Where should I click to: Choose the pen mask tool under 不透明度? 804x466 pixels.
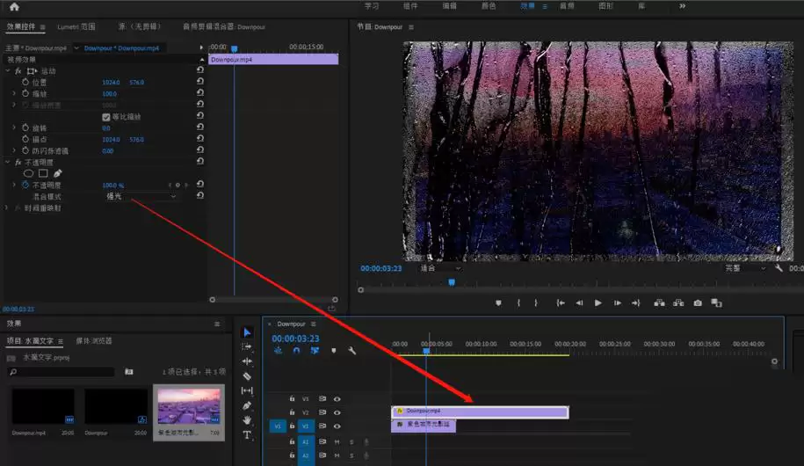pyautogui.click(x=57, y=173)
